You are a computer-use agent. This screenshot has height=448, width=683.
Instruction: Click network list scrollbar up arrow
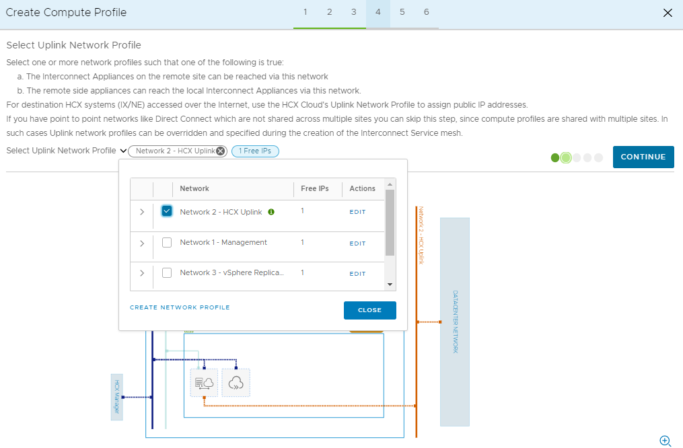pyautogui.click(x=390, y=184)
